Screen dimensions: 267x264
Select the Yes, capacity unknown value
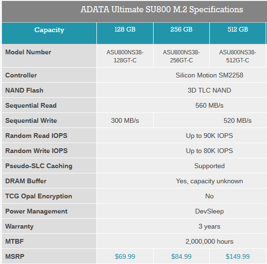pyautogui.click(x=209, y=181)
